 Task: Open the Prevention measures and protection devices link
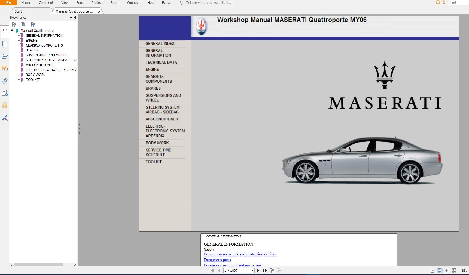240,254
